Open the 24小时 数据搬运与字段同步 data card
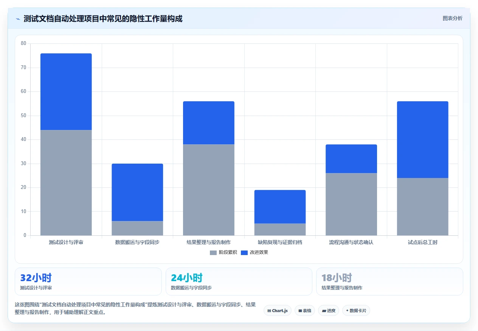The width and height of the screenshot is (478, 331). tap(239, 282)
